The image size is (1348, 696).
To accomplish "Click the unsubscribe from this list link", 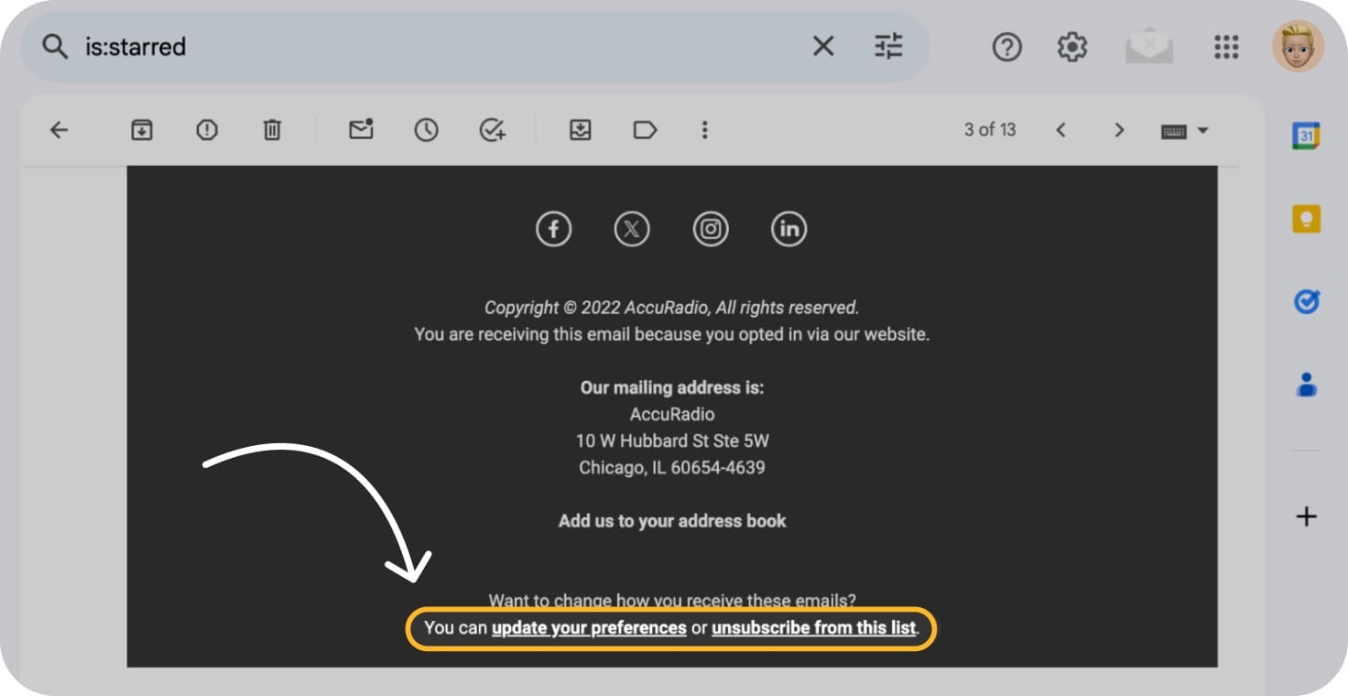I will tap(814, 628).
